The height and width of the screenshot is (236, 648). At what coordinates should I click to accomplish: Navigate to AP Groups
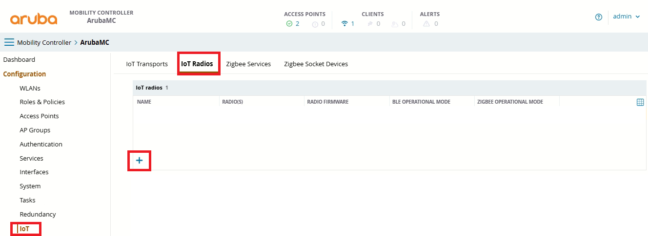tap(35, 130)
